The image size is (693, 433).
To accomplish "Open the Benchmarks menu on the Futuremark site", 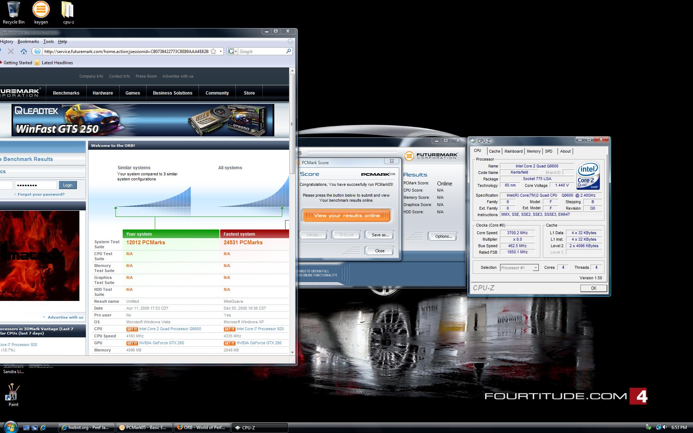I will click(x=66, y=93).
